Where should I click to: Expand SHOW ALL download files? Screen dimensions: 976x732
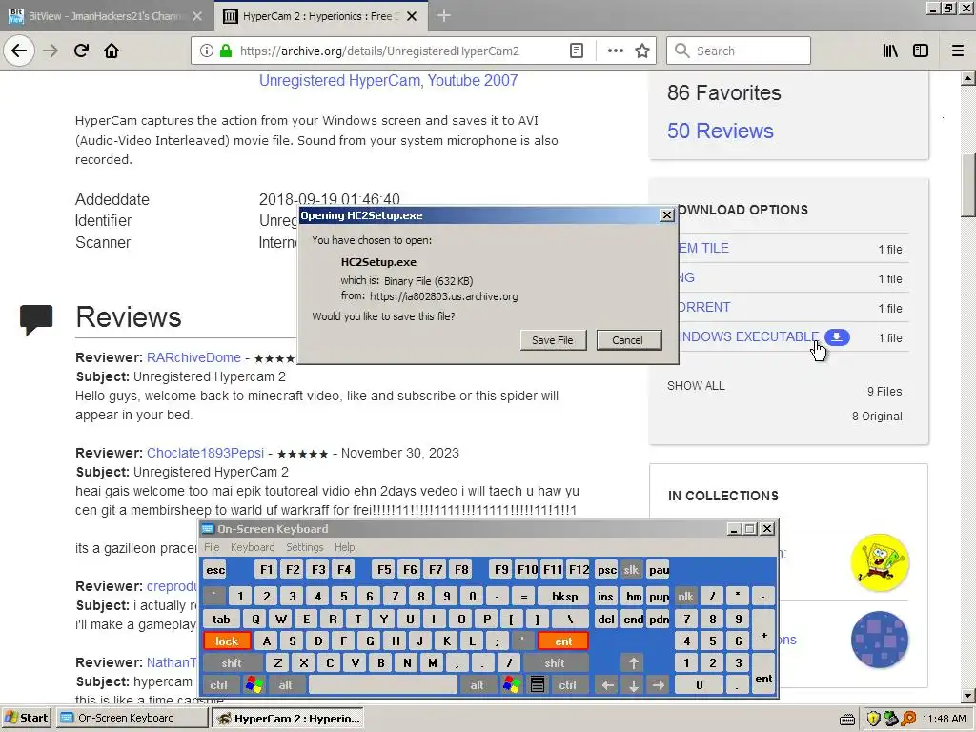click(696, 385)
